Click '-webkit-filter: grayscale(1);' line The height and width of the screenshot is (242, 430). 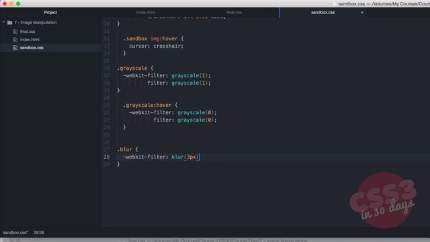[167, 75]
